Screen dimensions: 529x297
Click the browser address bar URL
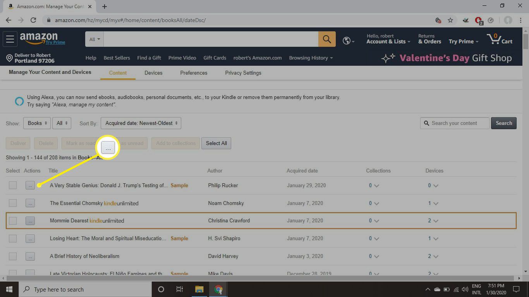click(130, 20)
